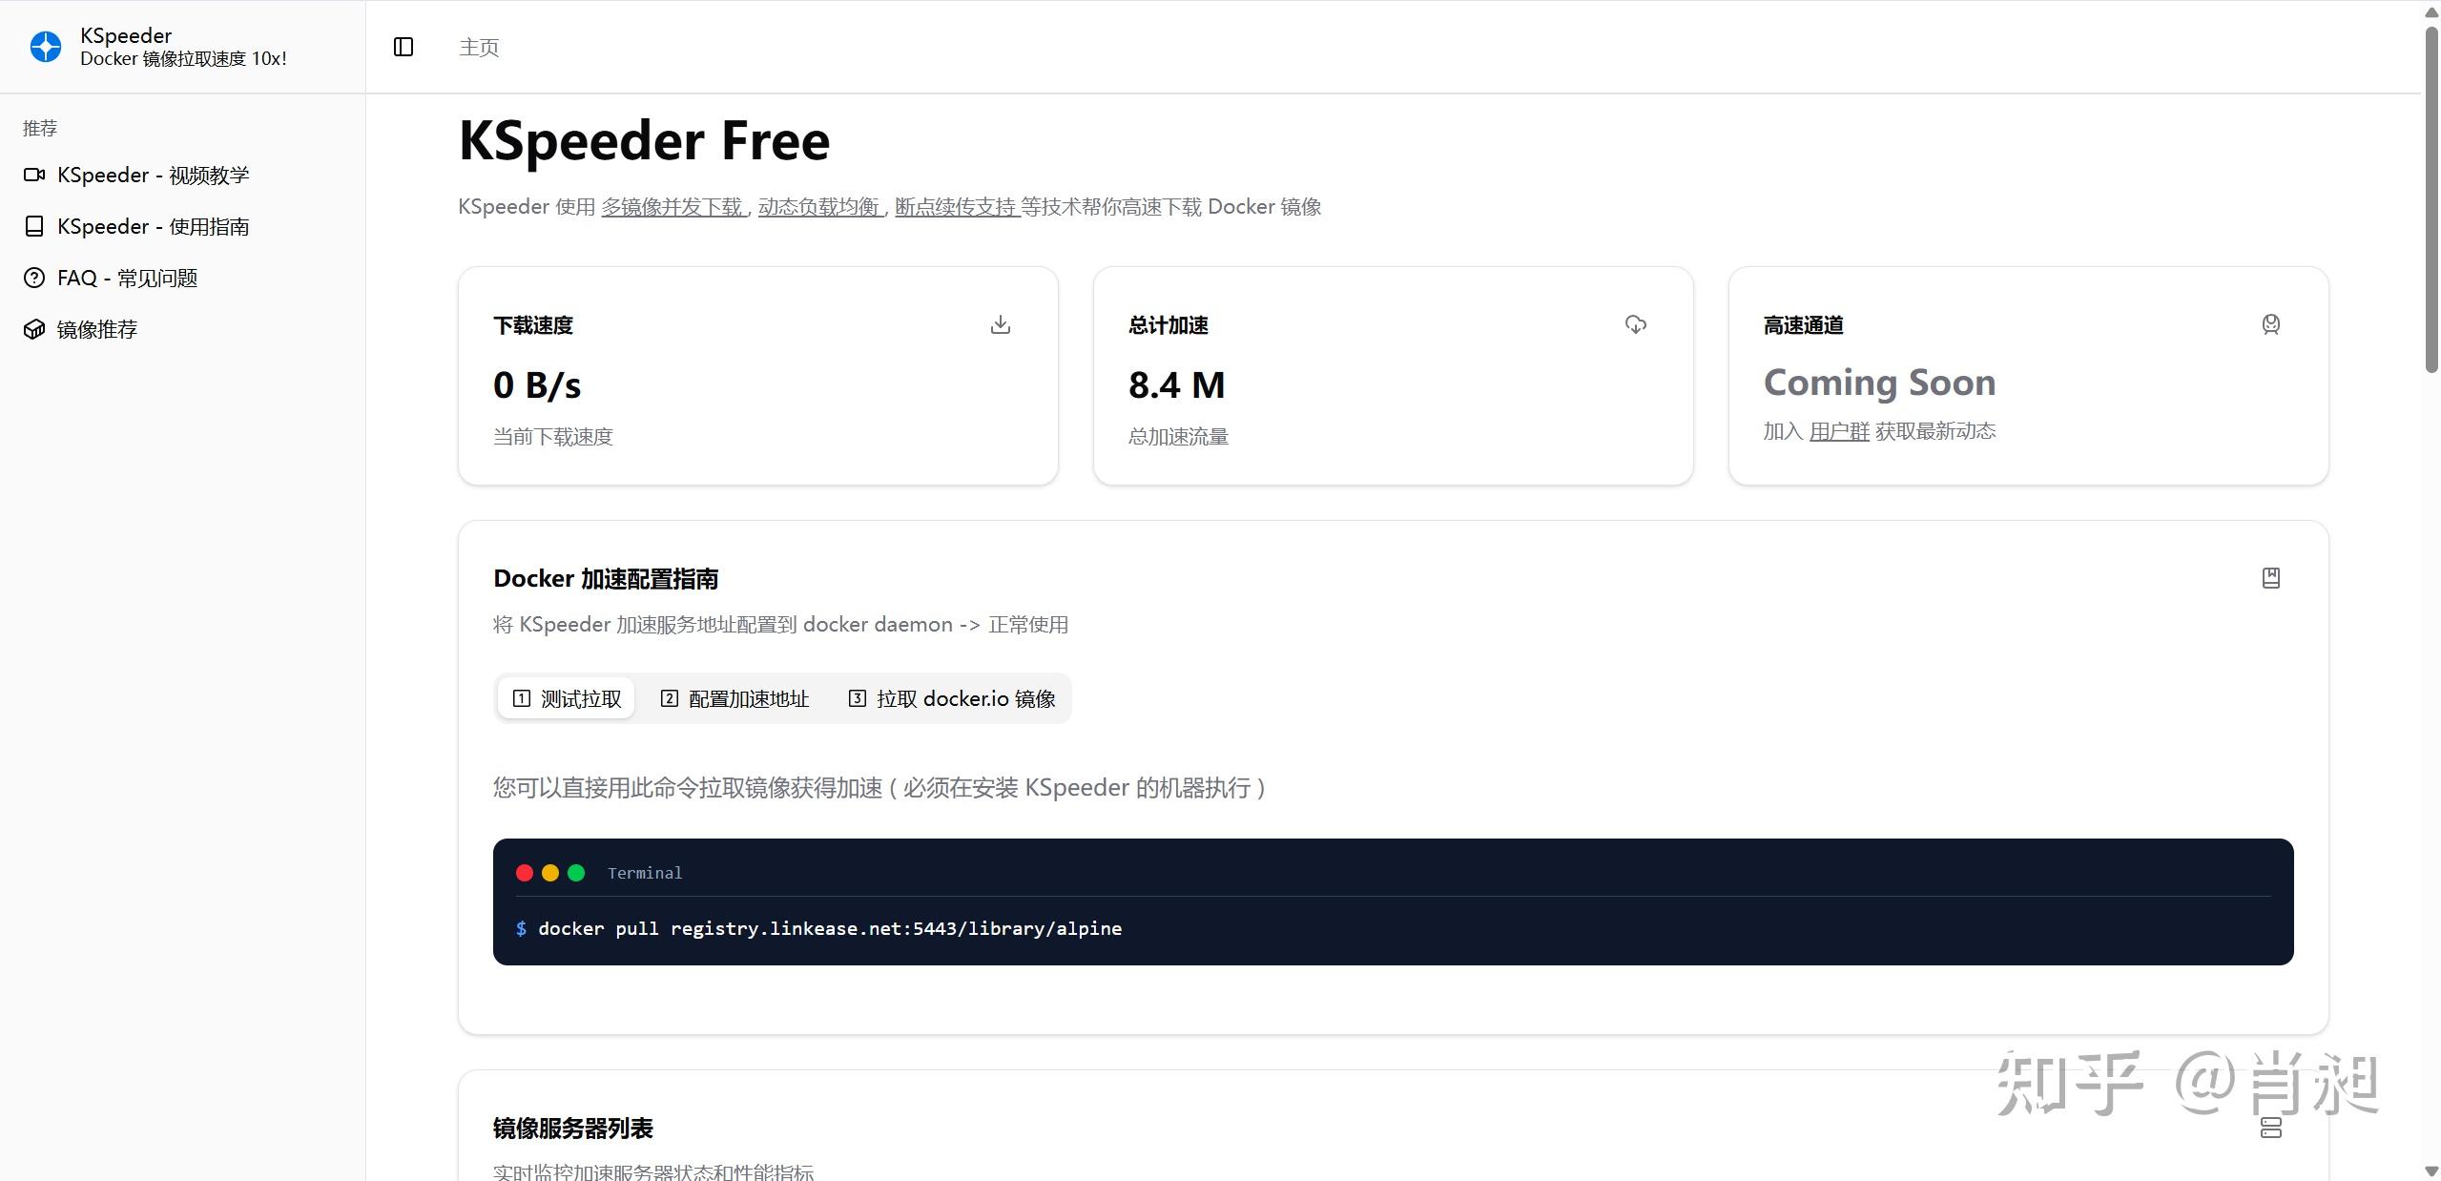Click the package icon beside 镜像推荐
2441x1181 pixels.
[x=33, y=328]
